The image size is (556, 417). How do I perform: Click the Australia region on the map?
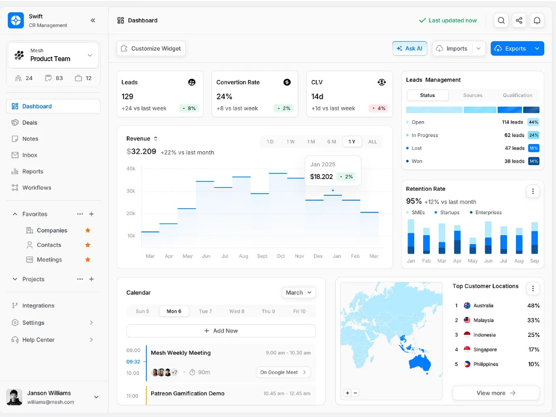[x=420, y=363]
